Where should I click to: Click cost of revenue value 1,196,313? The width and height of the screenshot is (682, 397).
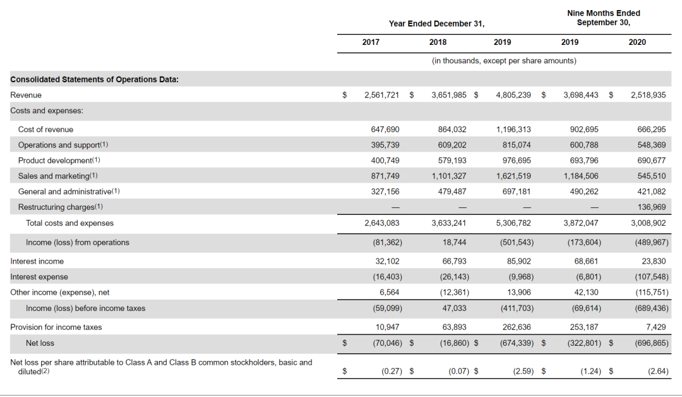(513, 130)
